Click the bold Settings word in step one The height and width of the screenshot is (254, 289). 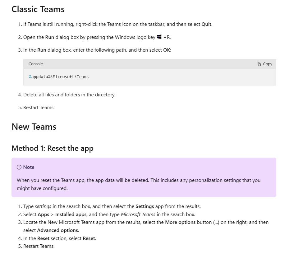pyautogui.click(x=145, y=206)
